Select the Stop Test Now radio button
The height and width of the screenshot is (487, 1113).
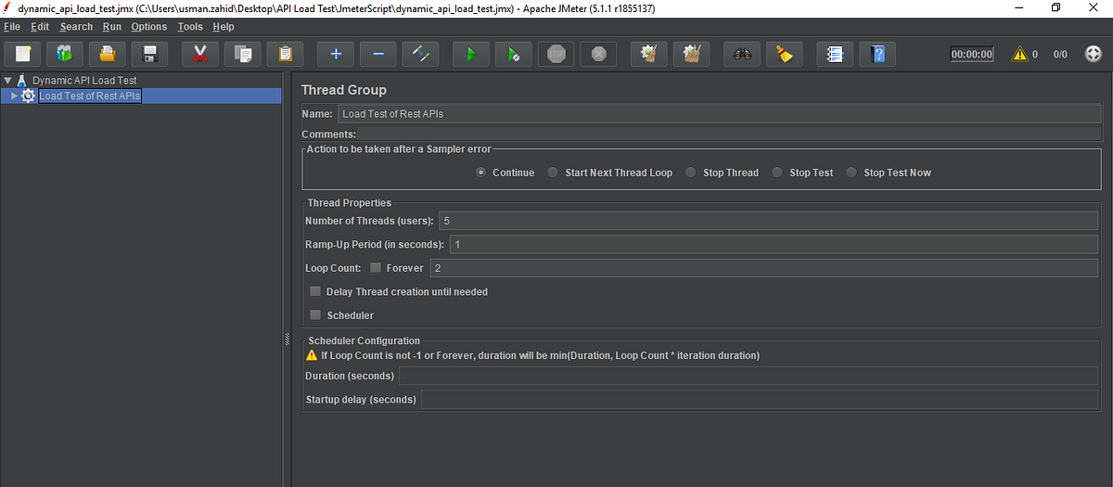[x=851, y=173]
